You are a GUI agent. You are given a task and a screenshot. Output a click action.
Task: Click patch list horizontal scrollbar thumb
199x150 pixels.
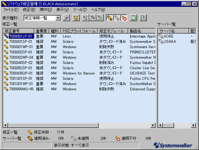(53, 125)
